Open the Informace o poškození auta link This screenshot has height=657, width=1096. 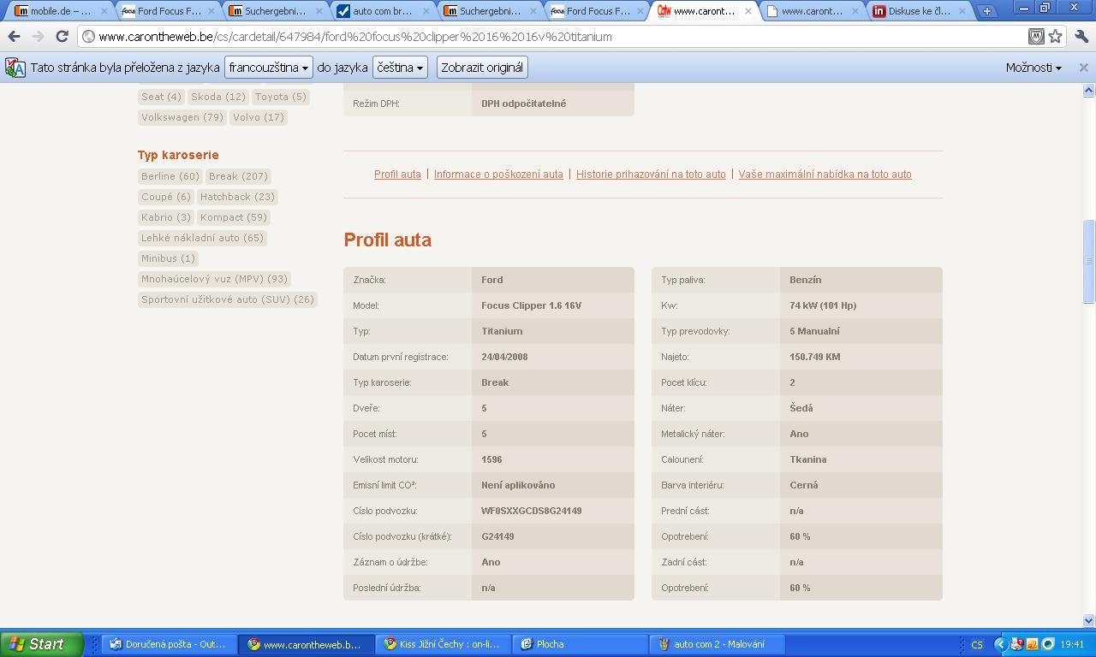(498, 175)
